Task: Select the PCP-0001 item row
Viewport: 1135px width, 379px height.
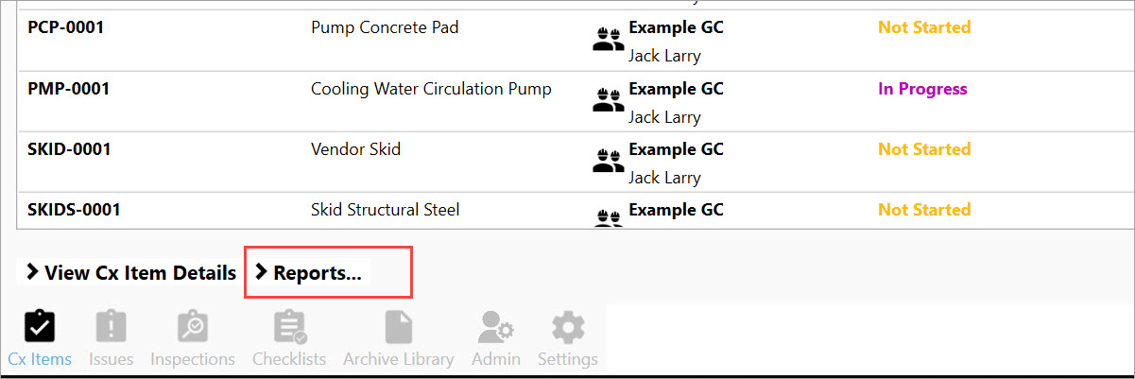Action: 66,27
